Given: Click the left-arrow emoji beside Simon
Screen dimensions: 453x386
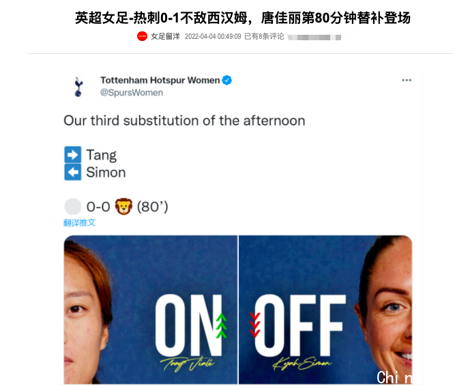Looking at the screenshot, I should coord(73,172).
